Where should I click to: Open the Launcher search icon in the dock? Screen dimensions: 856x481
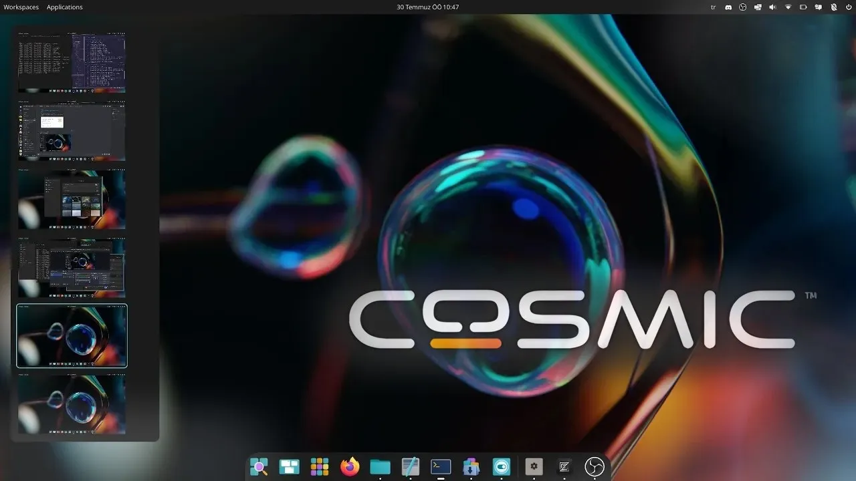tap(259, 466)
